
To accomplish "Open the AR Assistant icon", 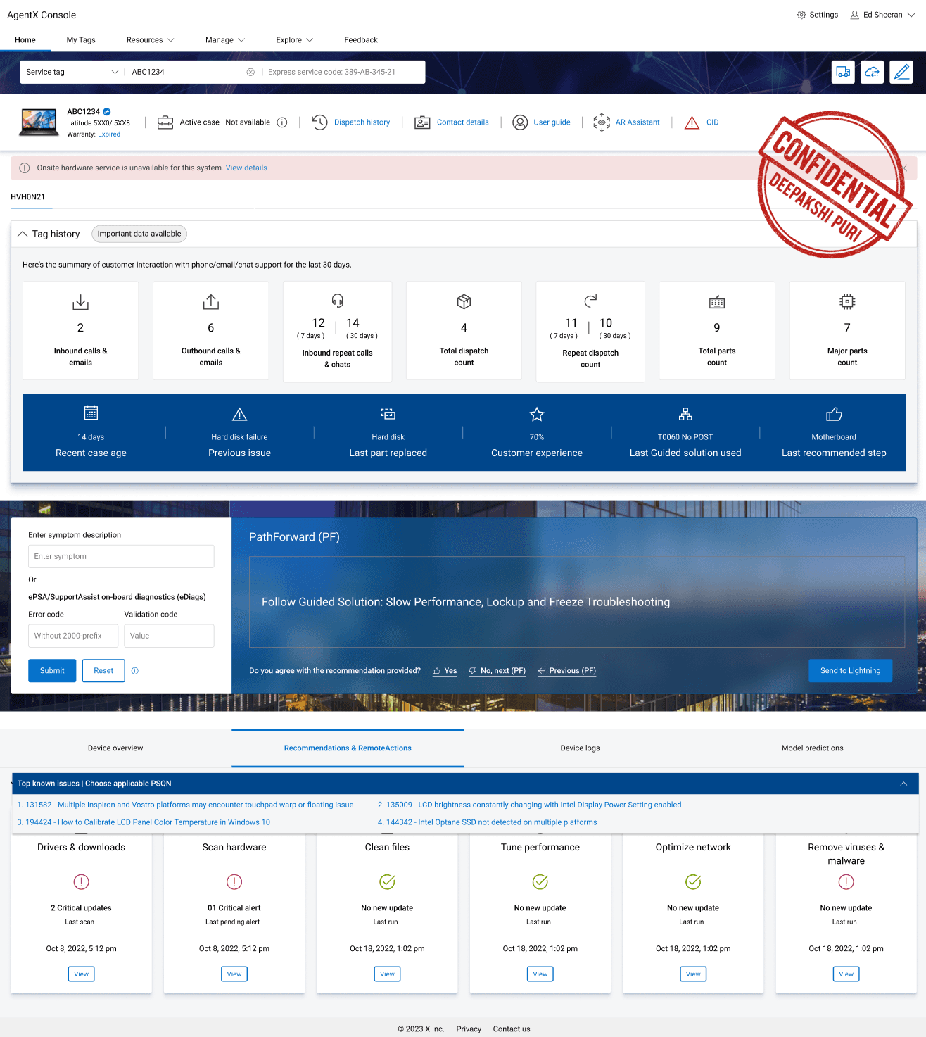I will point(601,122).
